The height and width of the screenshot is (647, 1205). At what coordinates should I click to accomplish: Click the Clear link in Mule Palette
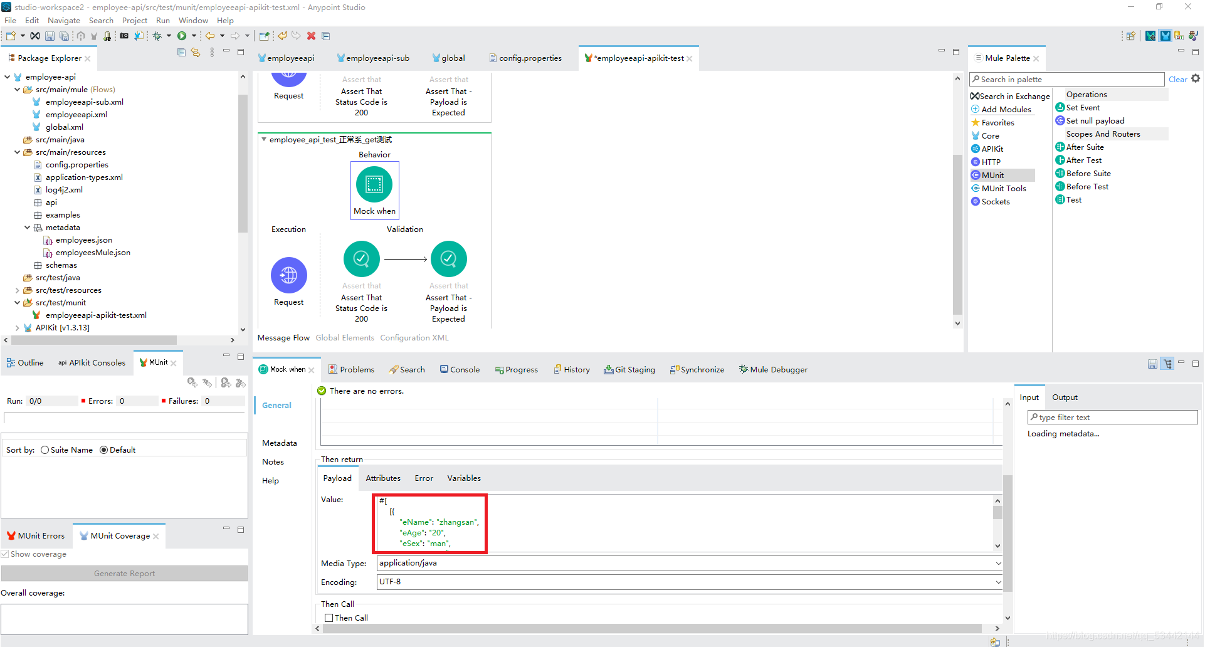tap(1177, 80)
